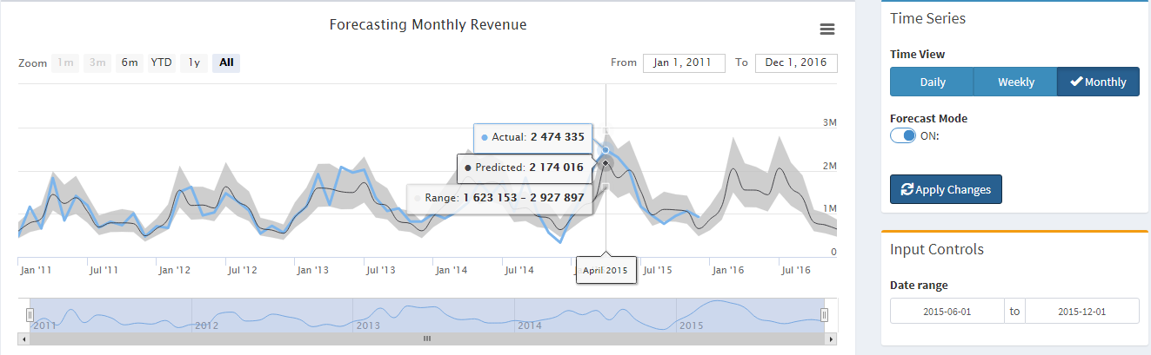Select the Monthly time view
This screenshot has height=355, width=1151.
(x=1098, y=82)
